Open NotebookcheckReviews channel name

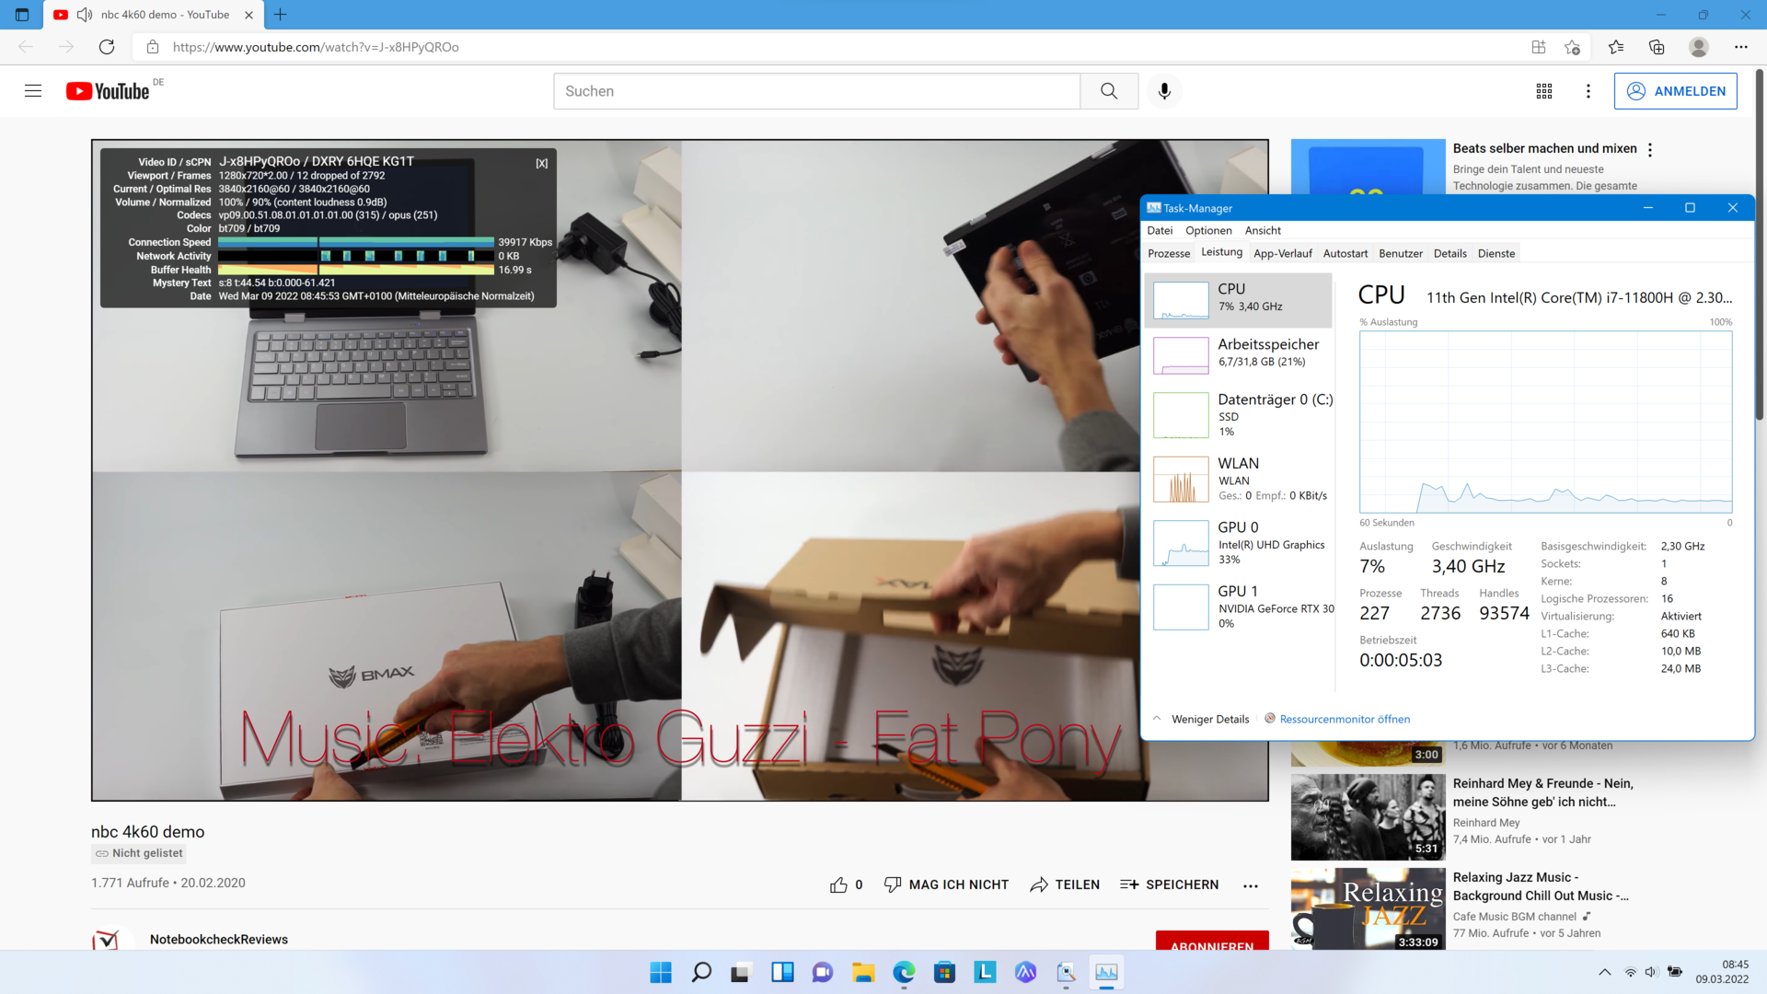pyautogui.click(x=219, y=939)
